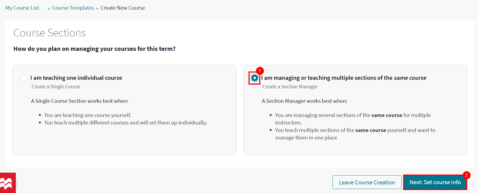Click the 'Create a Section Manager' subtitle text
The image size is (478, 193).
pos(290,86)
